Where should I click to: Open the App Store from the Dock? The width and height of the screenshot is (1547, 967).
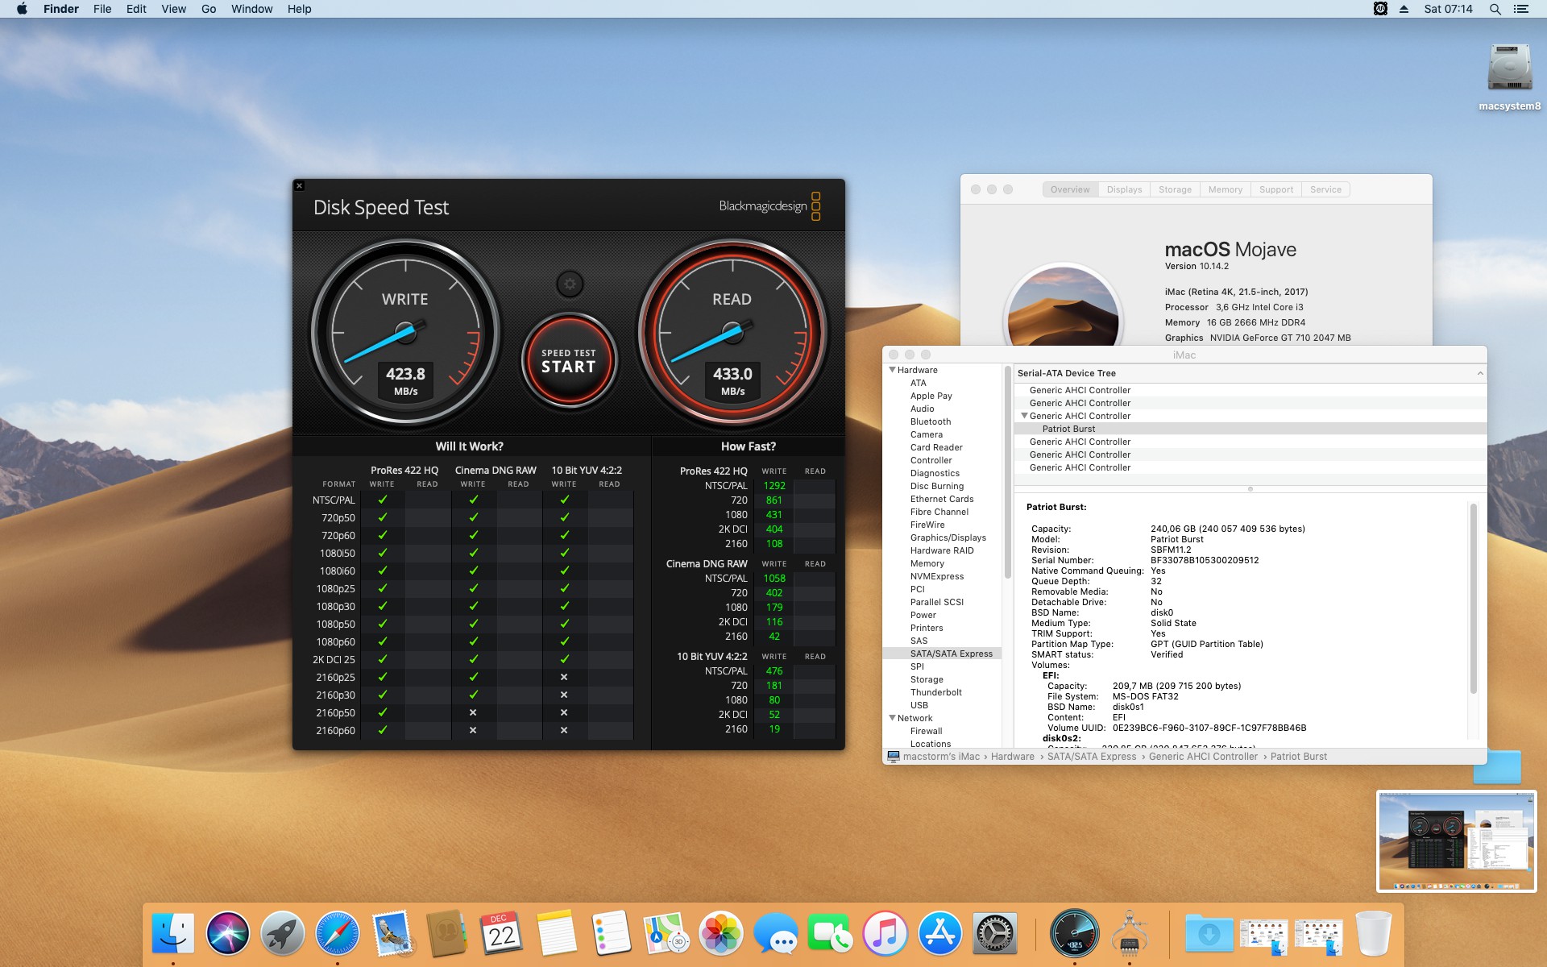click(939, 934)
